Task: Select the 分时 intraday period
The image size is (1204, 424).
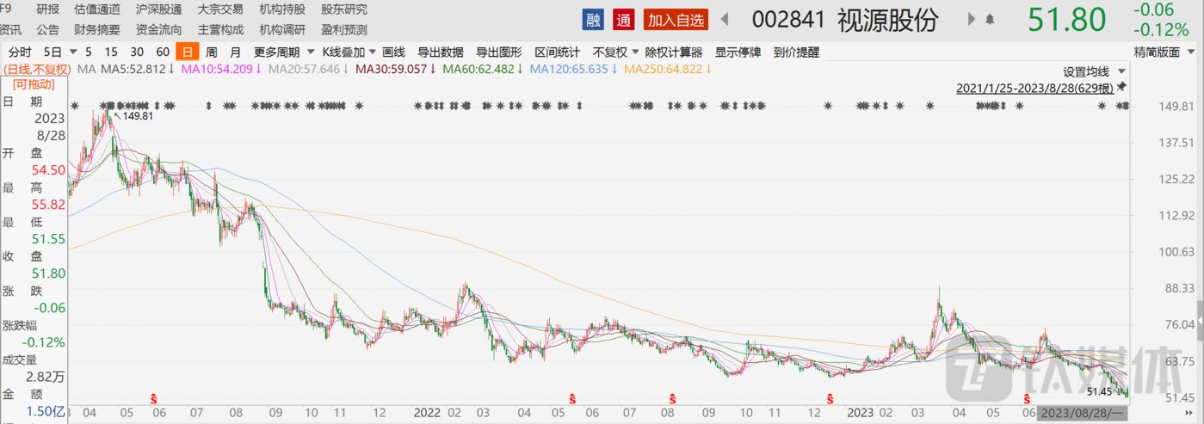Action: 19,52
